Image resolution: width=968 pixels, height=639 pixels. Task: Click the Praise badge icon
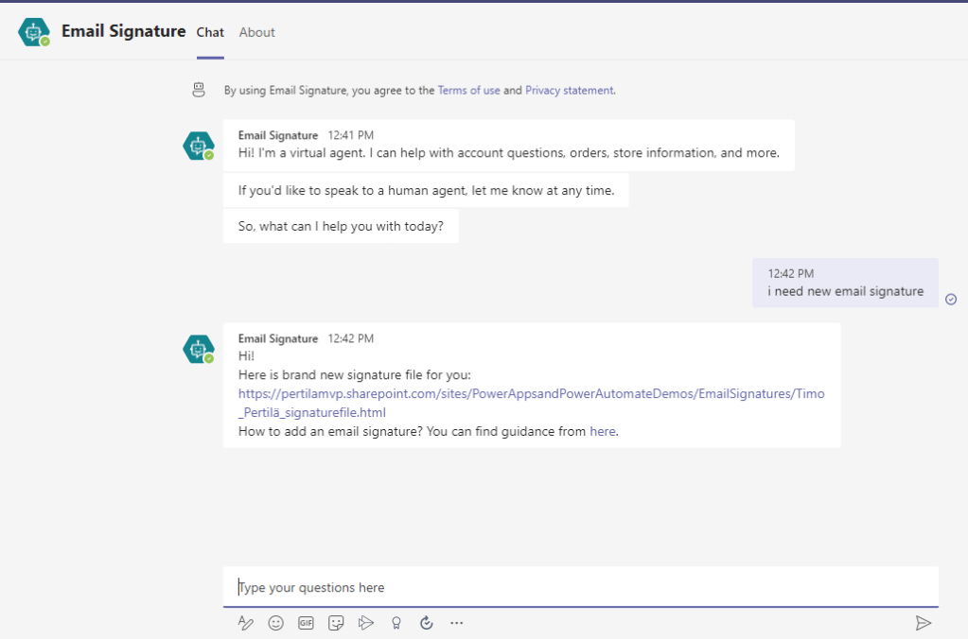click(396, 623)
